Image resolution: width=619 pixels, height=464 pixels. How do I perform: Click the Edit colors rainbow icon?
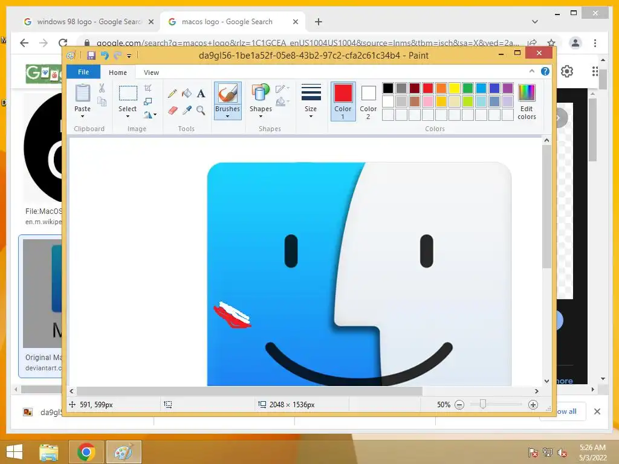click(527, 93)
